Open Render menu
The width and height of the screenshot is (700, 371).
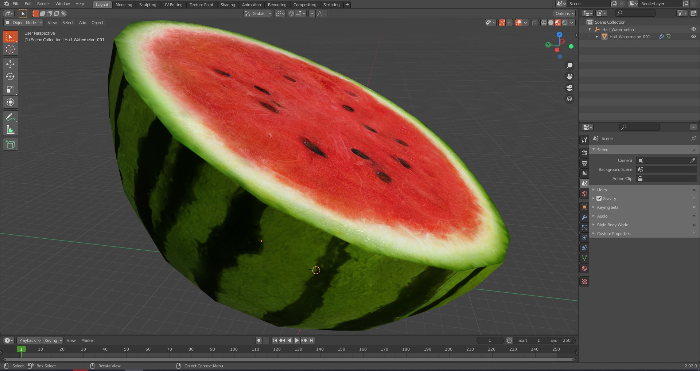pos(43,4)
